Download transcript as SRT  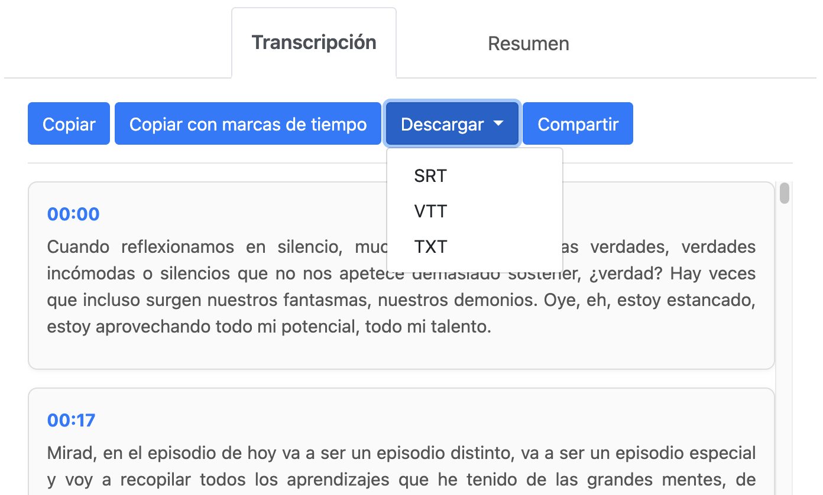coord(474,176)
